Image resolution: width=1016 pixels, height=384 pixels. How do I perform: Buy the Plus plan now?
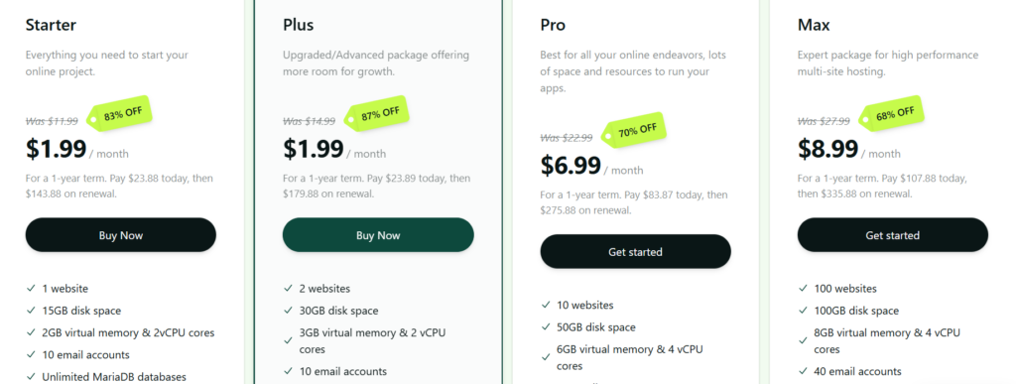(378, 235)
